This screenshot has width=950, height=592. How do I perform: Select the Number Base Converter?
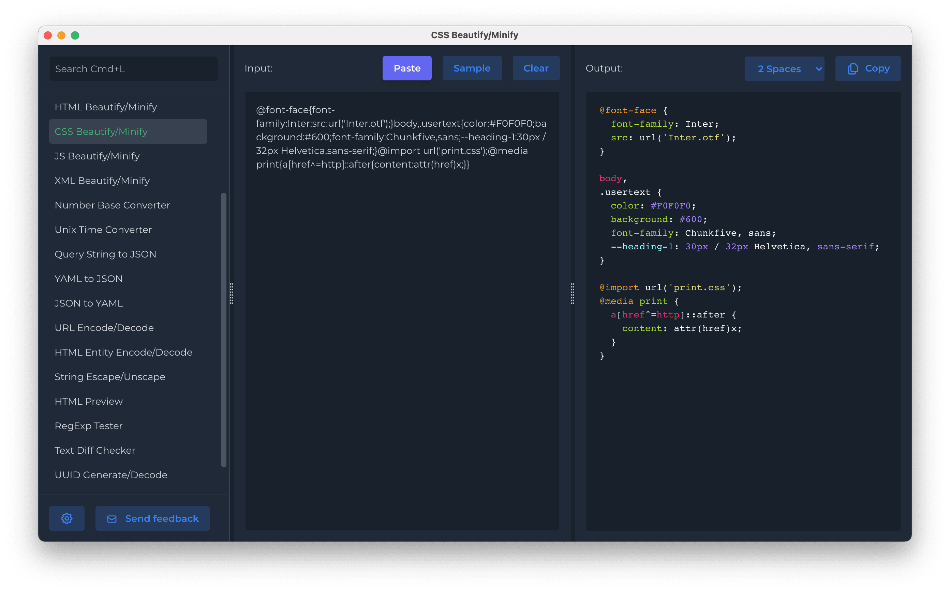coord(112,205)
